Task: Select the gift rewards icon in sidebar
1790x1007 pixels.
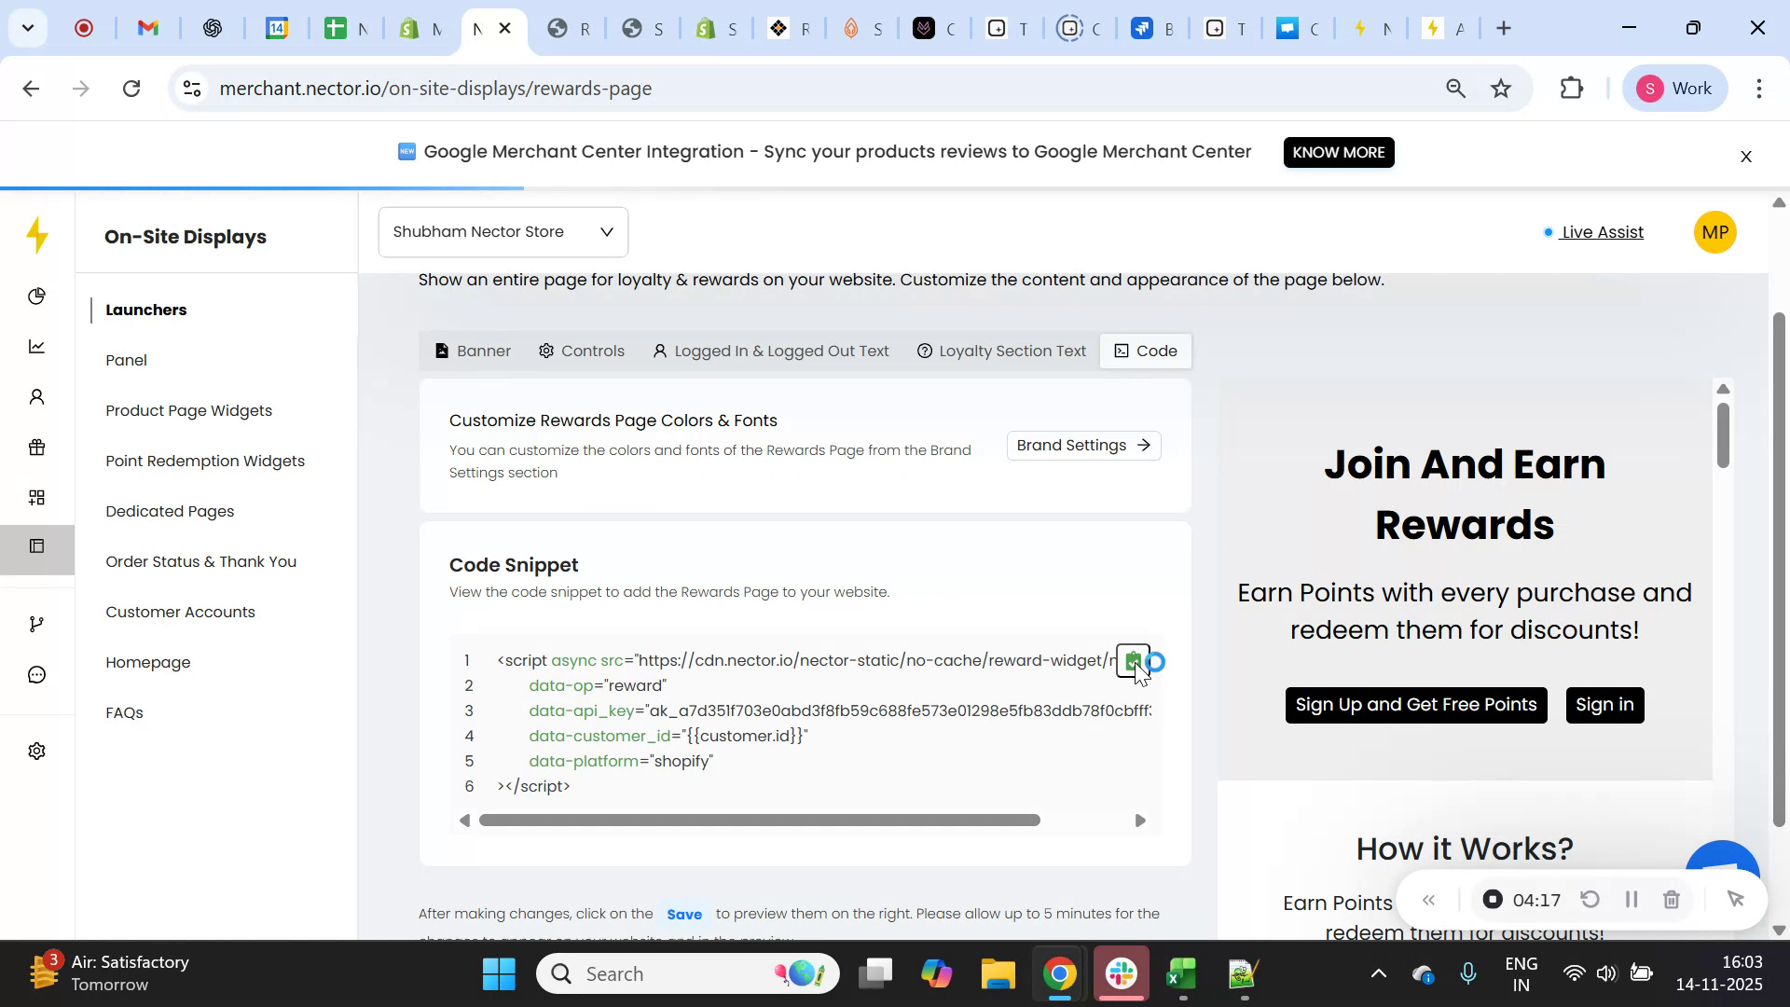Action: (36, 447)
